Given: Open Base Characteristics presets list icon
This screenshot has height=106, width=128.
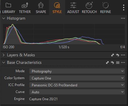Looking at the screenshot, I should [x=118, y=63].
